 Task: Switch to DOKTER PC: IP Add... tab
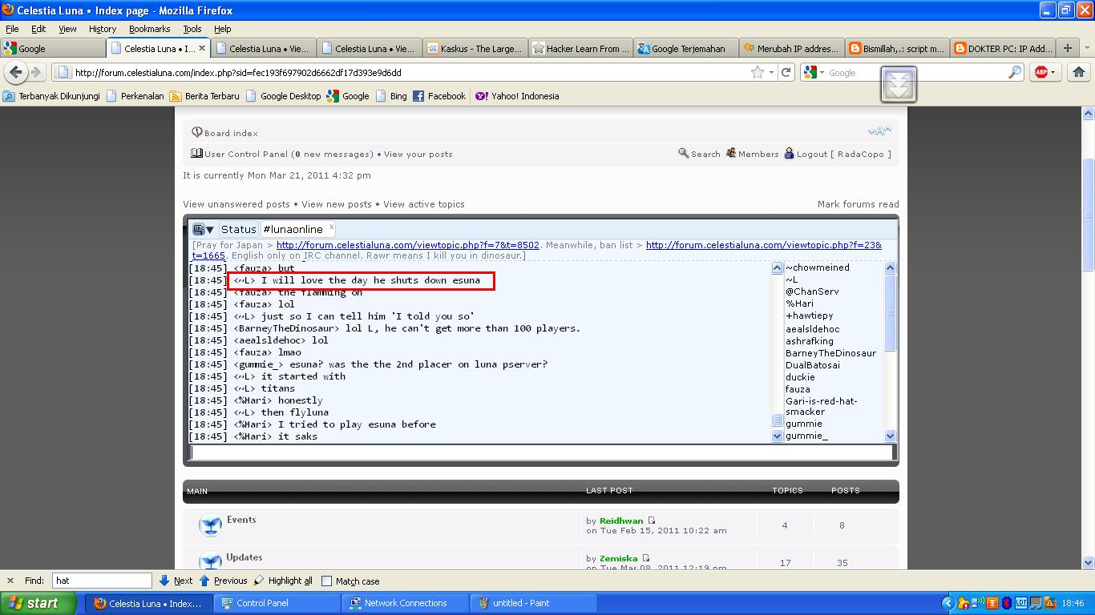point(1004,48)
